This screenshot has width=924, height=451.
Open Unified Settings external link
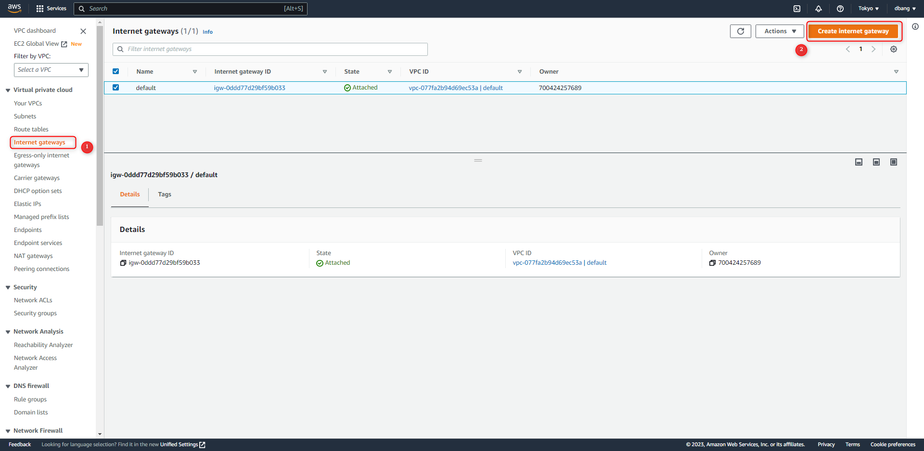(182, 445)
